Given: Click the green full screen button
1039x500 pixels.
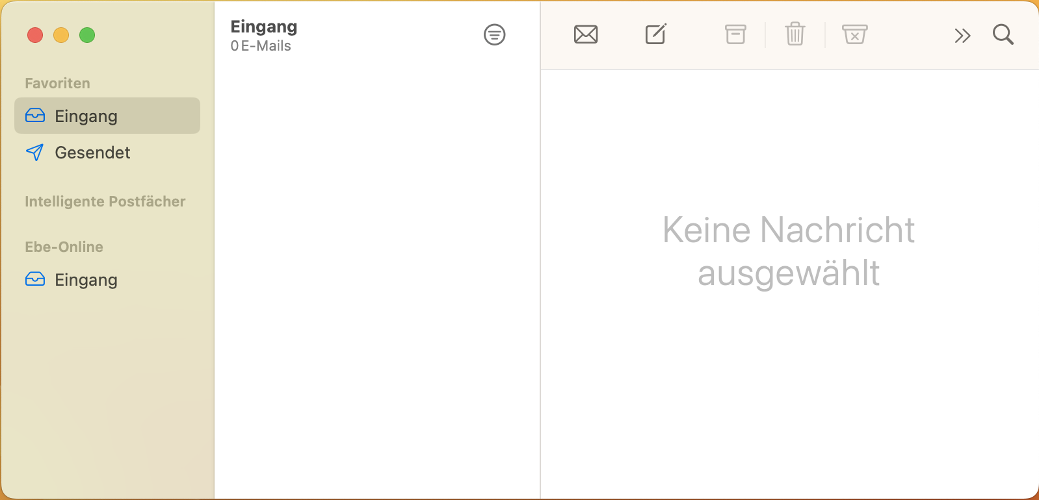Looking at the screenshot, I should (x=87, y=35).
